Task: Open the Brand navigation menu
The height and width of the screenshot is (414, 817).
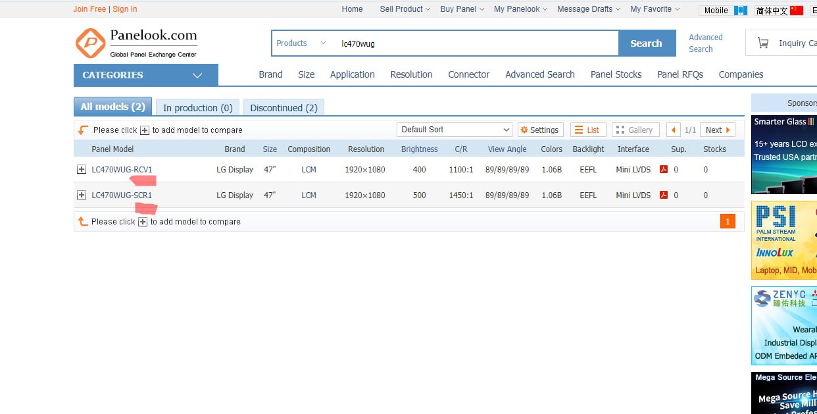Action: point(270,74)
